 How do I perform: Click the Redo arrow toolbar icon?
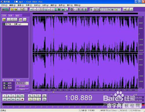[x=35, y=10]
